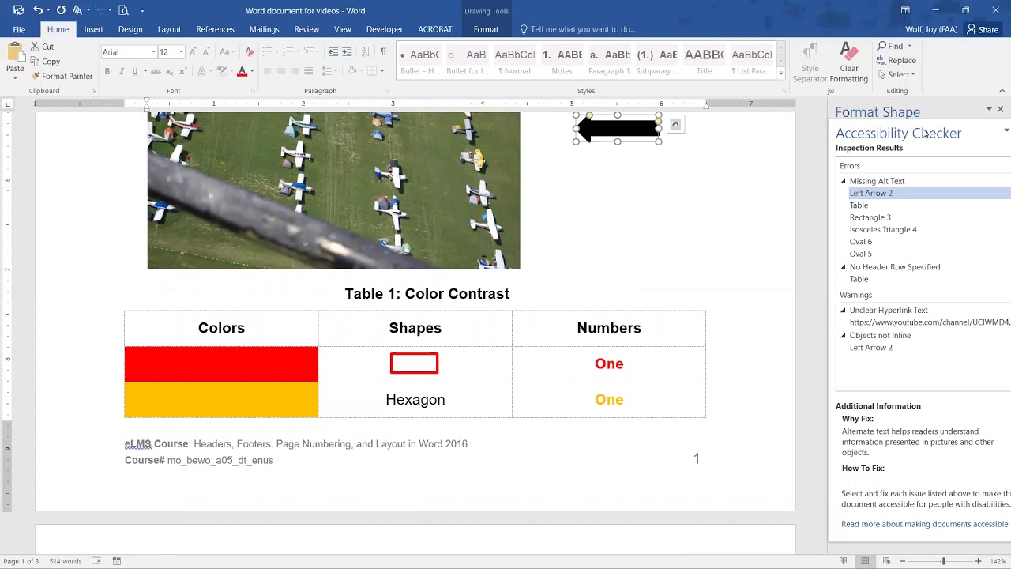Toggle Superscript formatting
The image size is (1011, 569).
click(x=182, y=71)
